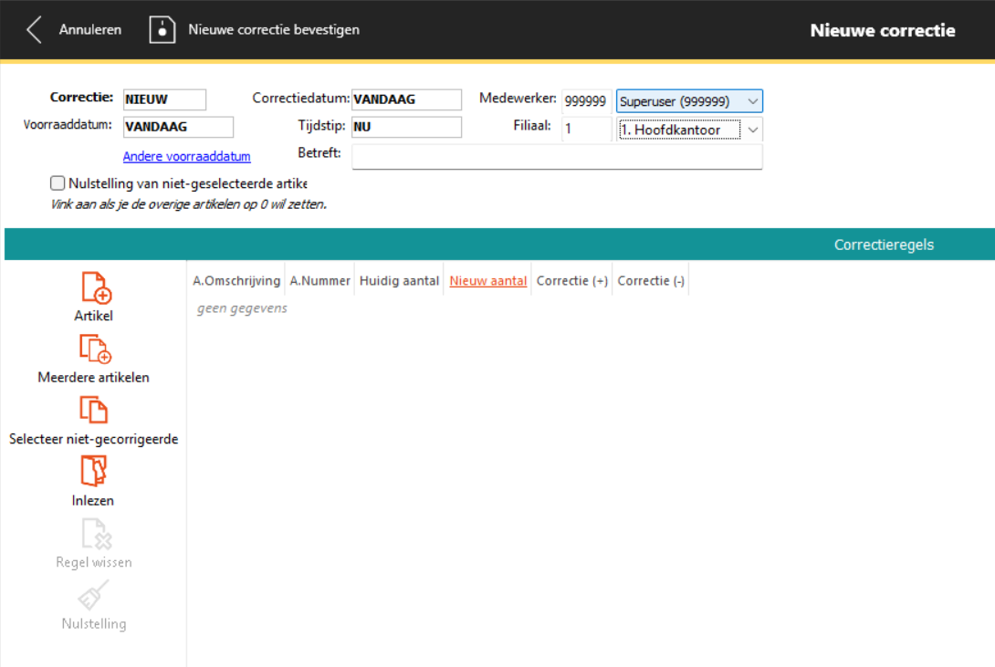995x667 pixels.
Task: Click the Meerdere artikelen icon
Action: 94,349
